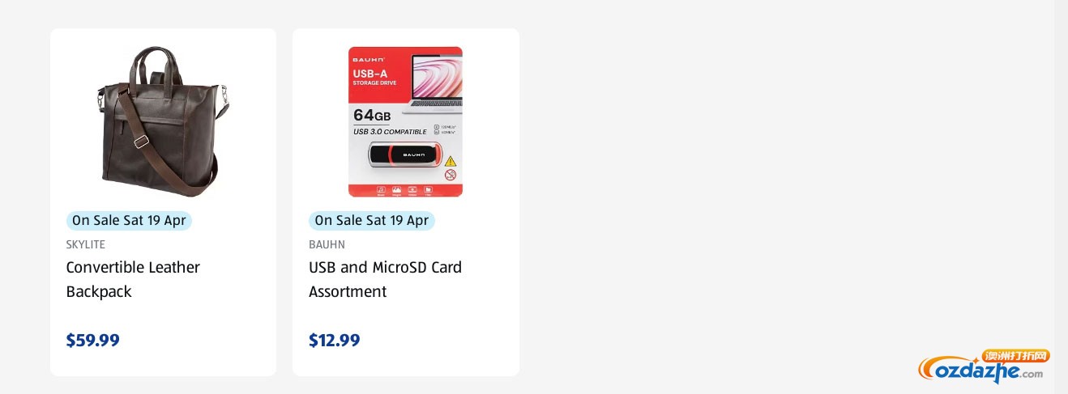Viewport: 1068px width, 394px height.
Task: Click the backpack's On Sale Sat 19 Apr badge
Action: 129,221
